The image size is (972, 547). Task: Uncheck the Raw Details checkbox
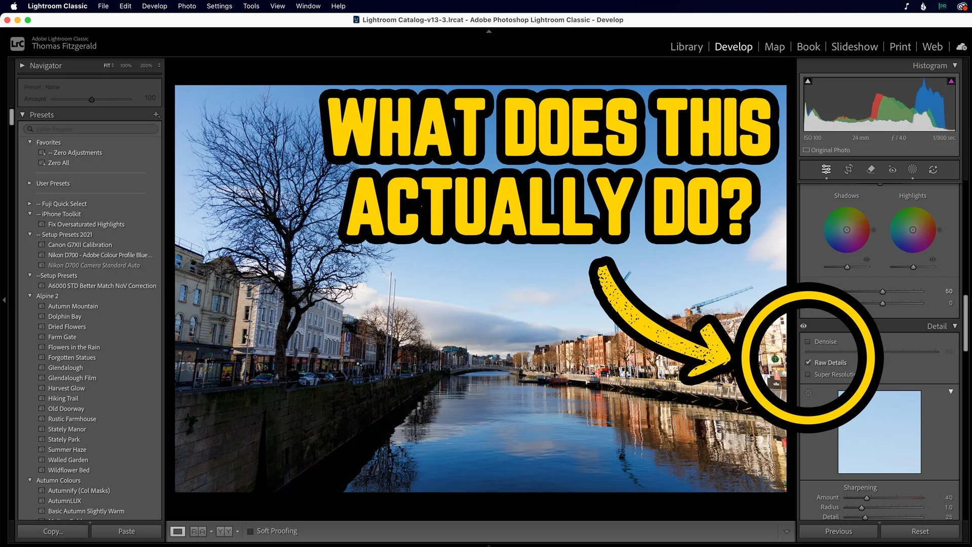tap(808, 362)
